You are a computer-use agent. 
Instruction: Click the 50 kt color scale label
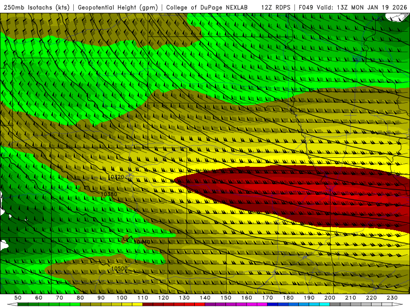pyautogui.click(x=18, y=298)
